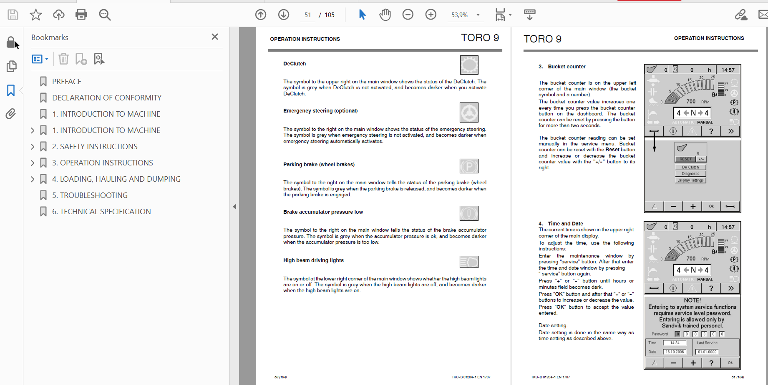Expand the 1. INTRODUCTION TO MACHINE bookmark
The width and height of the screenshot is (768, 385).
coord(33,130)
